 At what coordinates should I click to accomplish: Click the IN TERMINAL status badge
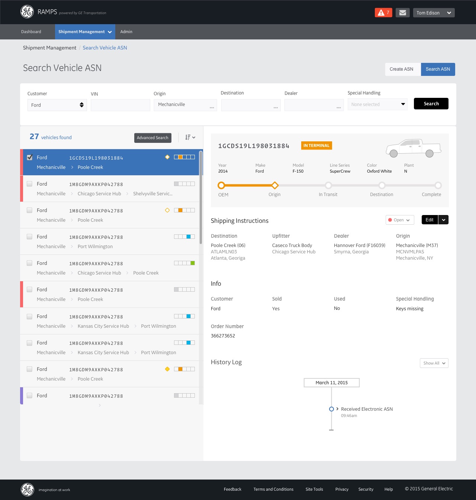316,145
